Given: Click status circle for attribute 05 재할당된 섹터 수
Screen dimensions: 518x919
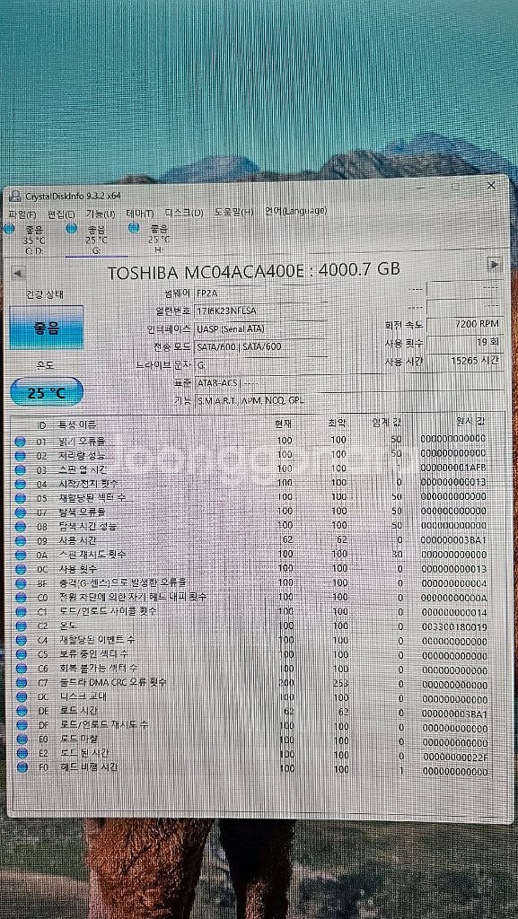Looking at the screenshot, I should click(21, 498).
